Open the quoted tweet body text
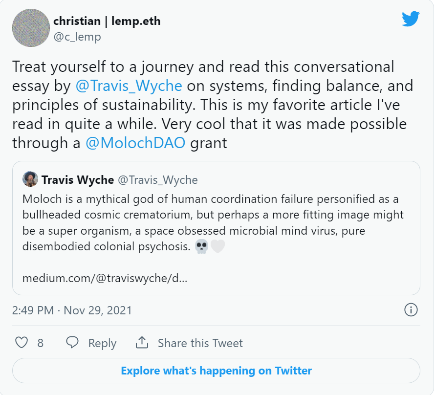This screenshot has width=435, height=395. pos(213,223)
